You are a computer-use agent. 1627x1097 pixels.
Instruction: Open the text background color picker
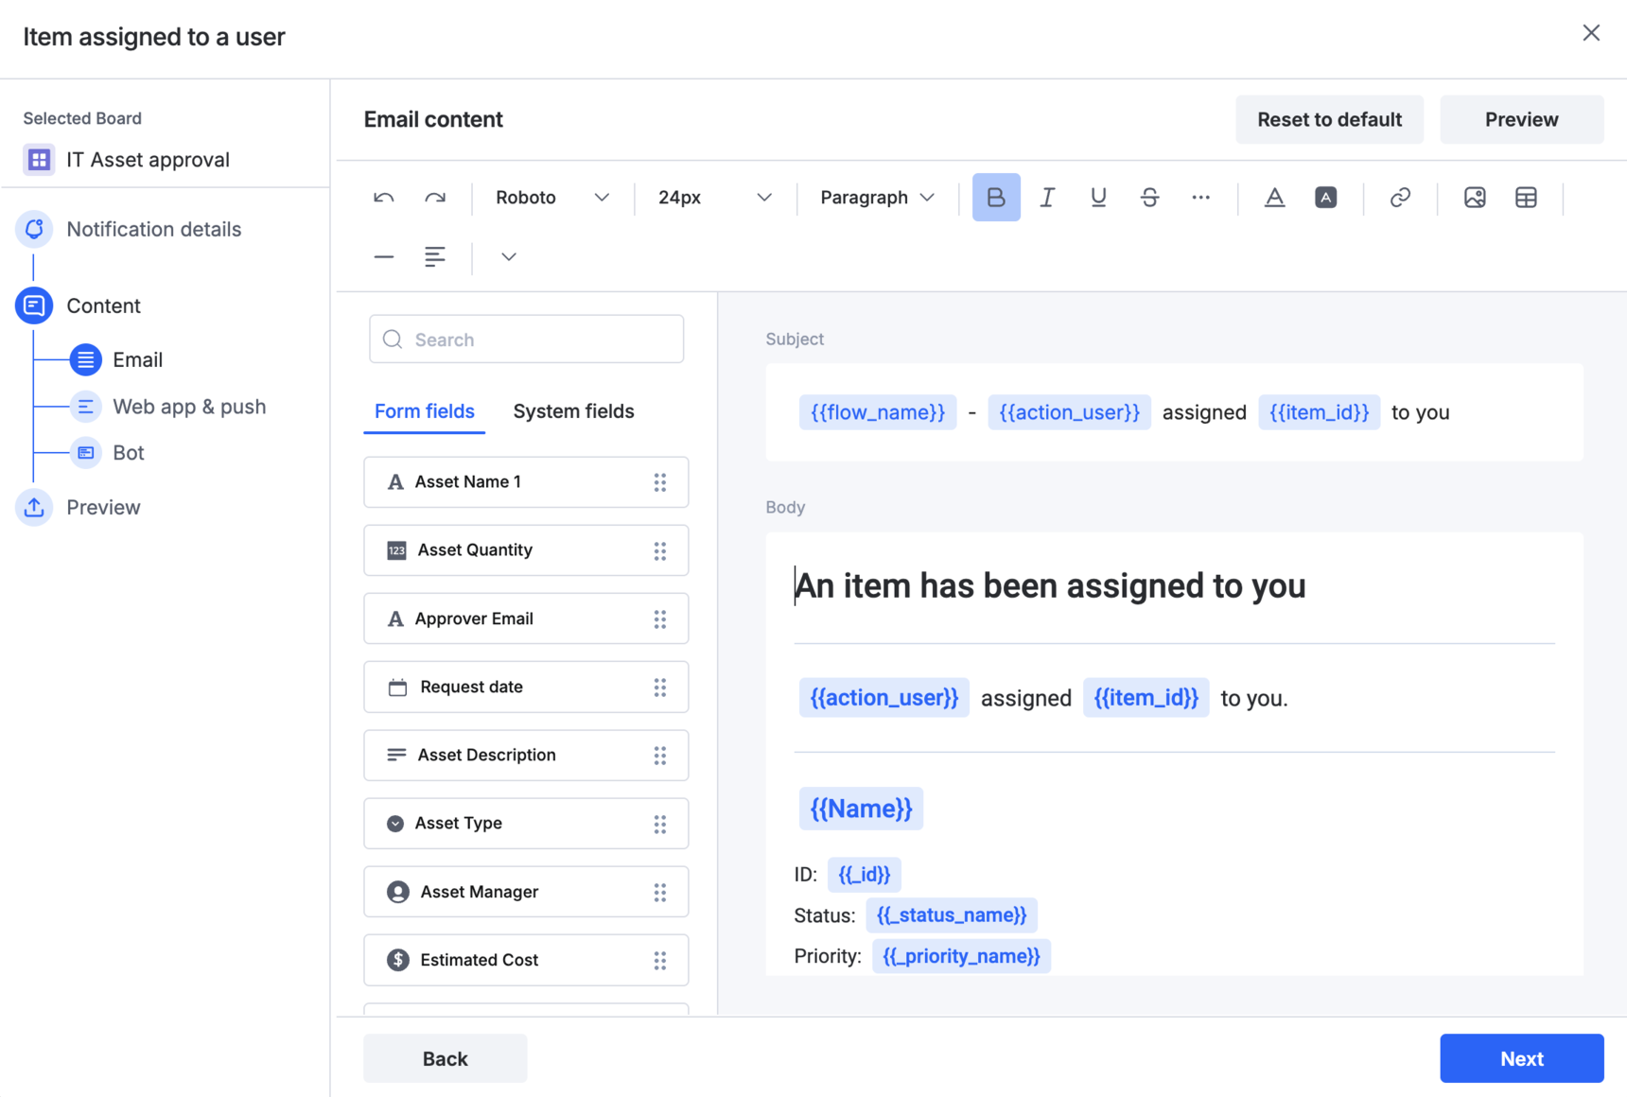click(1325, 198)
